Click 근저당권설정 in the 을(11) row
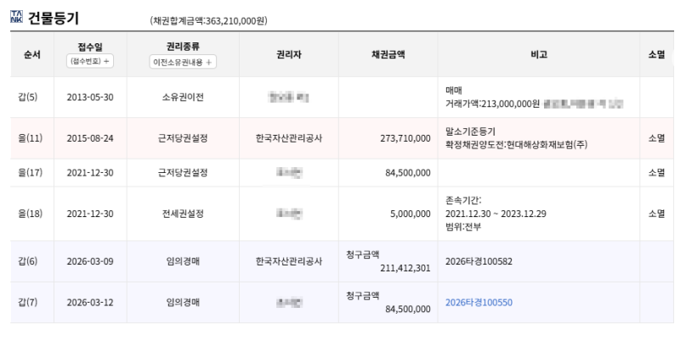 click(x=183, y=138)
